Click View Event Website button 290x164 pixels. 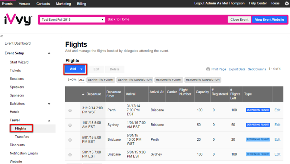pos(269,20)
